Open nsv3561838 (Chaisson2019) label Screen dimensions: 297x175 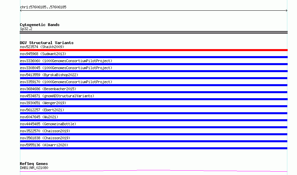point(45,138)
